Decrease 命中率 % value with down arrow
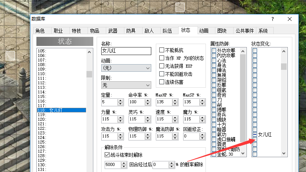Screen dimensions: 306x172 coord(148,104)
